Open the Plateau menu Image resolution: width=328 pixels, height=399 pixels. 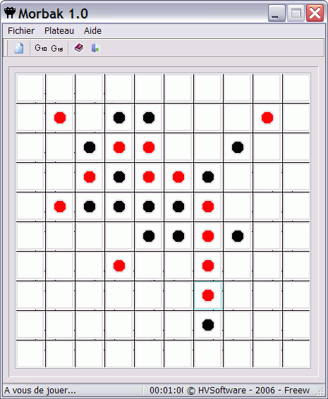click(x=59, y=31)
